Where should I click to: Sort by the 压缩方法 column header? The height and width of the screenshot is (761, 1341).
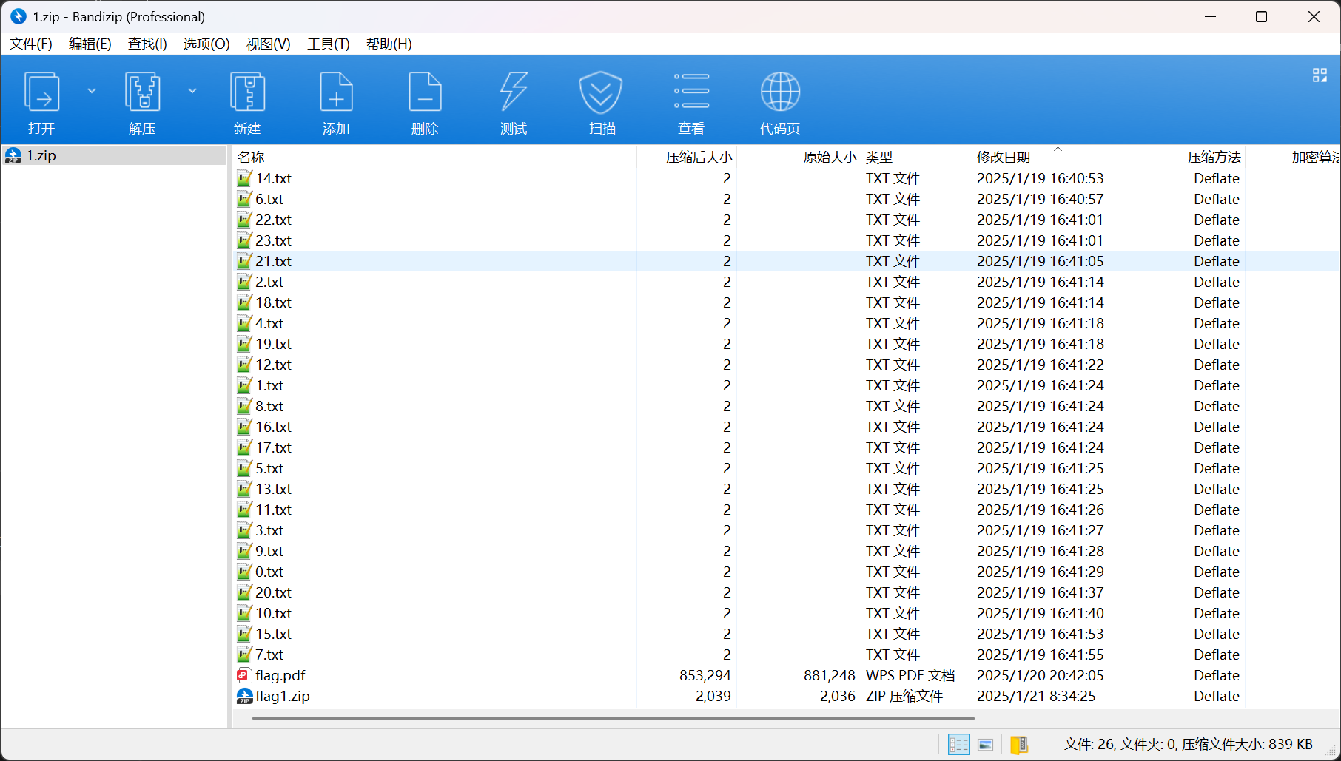[x=1194, y=157]
